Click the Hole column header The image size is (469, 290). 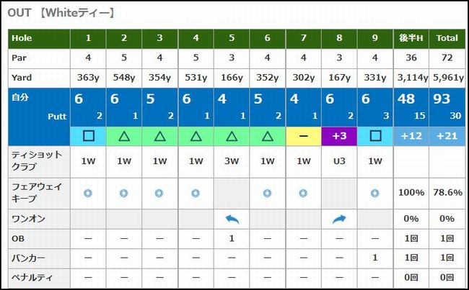(39, 38)
